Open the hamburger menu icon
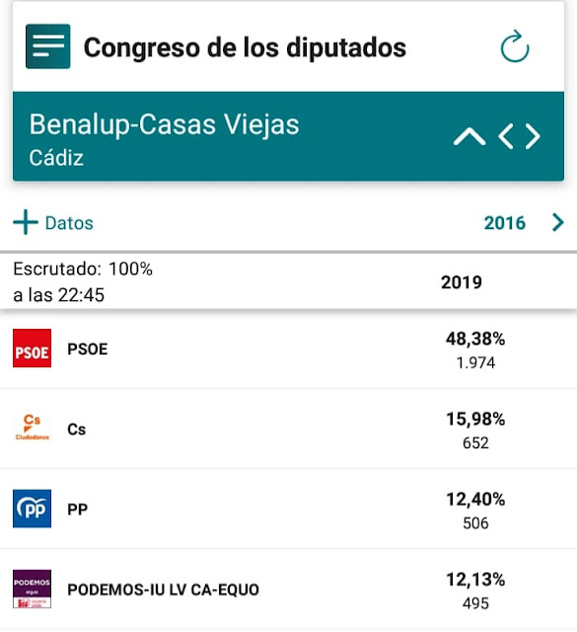577x632 pixels. (48, 46)
